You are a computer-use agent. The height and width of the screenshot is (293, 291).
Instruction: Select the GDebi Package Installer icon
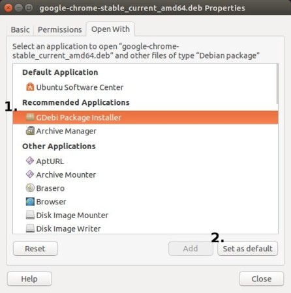(30, 117)
